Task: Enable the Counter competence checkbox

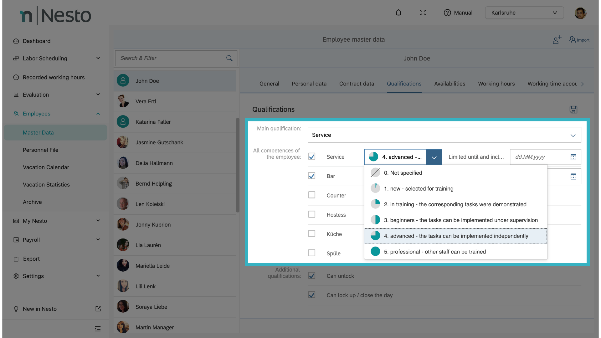Action: tap(311, 195)
